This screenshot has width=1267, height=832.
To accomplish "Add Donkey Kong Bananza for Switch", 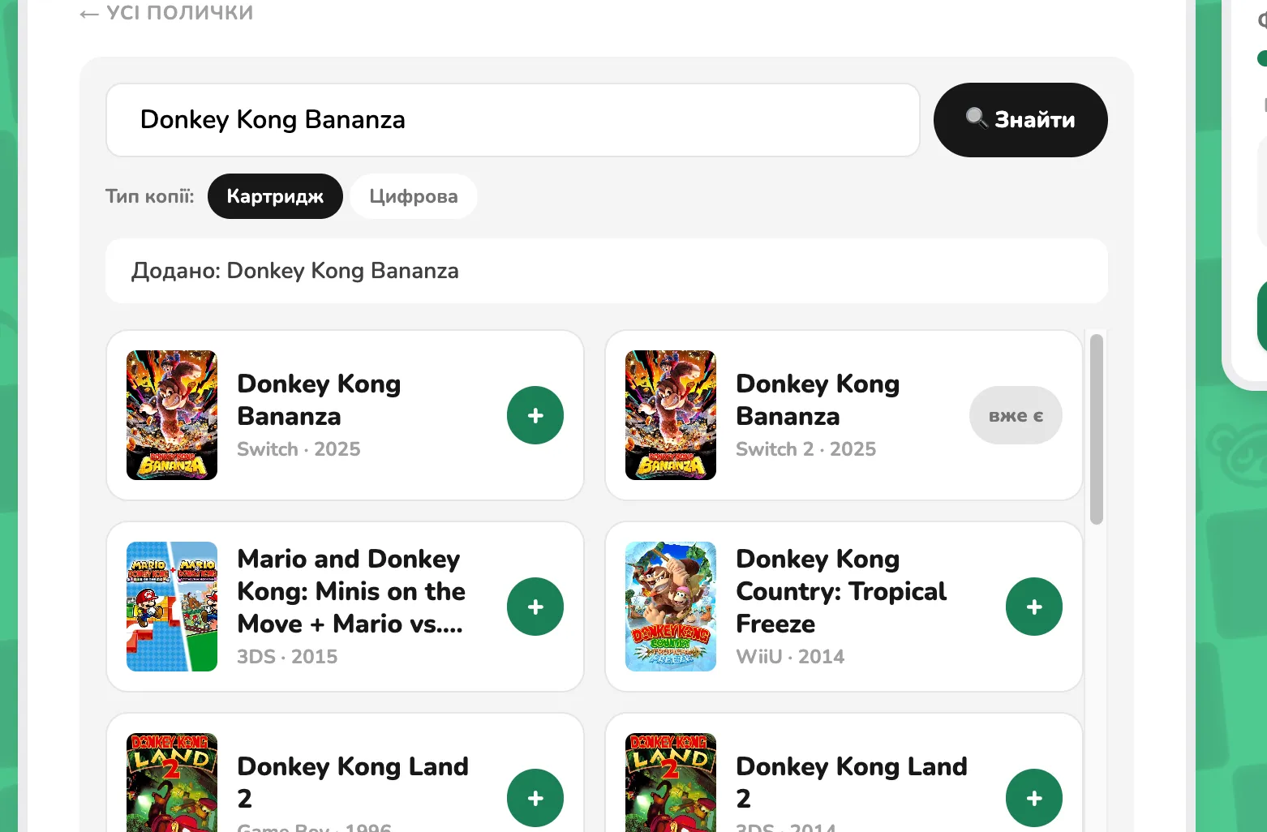I will 535,415.
